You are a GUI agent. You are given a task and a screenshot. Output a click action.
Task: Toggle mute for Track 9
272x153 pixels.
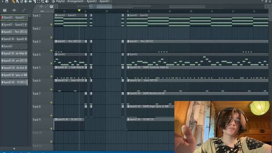(x=51, y=128)
